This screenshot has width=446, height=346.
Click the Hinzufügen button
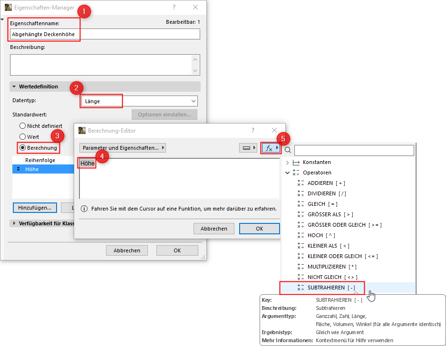click(35, 208)
